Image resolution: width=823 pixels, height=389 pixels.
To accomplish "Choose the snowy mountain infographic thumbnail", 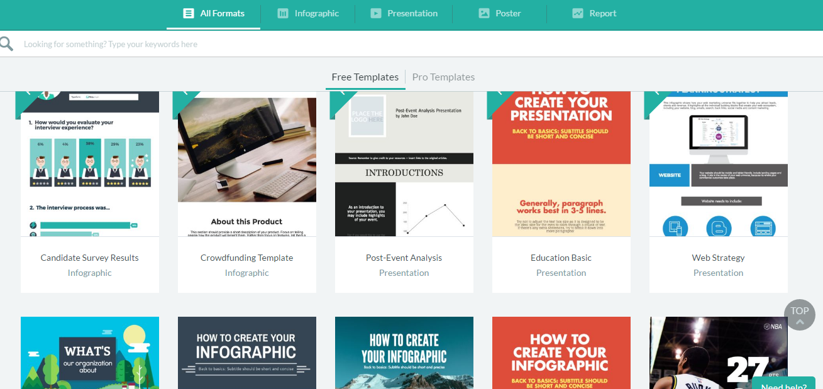I will tap(404, 353).
